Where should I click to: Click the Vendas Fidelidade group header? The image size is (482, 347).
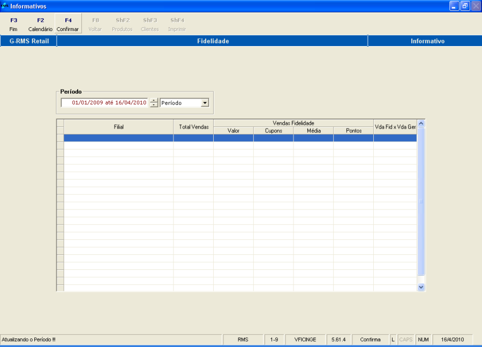coord(293,123)
